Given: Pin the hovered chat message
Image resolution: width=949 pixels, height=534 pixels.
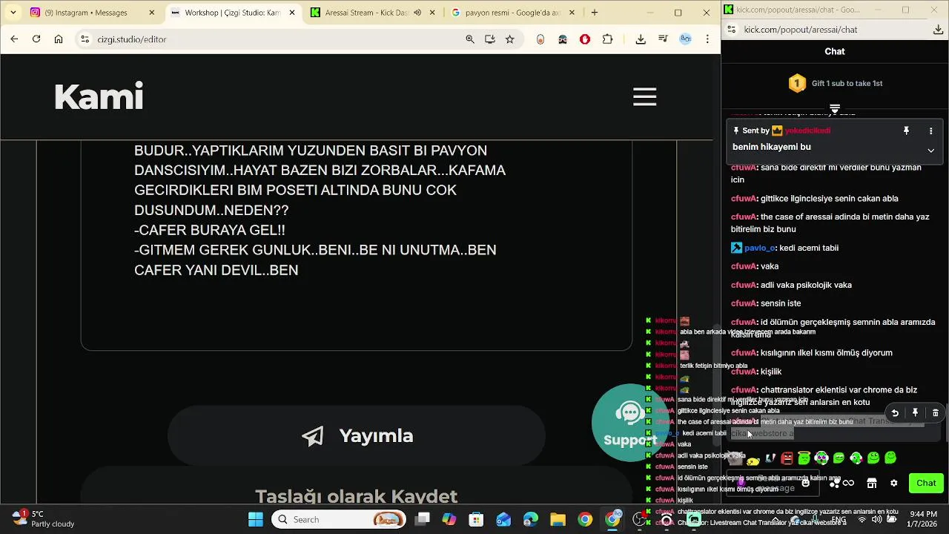Looking at the screenshot, I should [915, 413].
